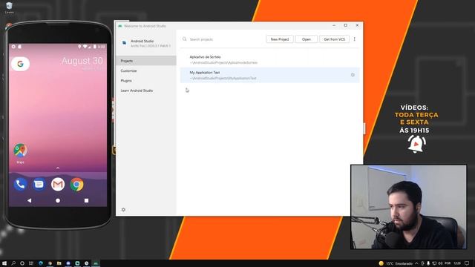
Task: Open the Recycle Bin desktop icon
Action: tap(9, 8)
